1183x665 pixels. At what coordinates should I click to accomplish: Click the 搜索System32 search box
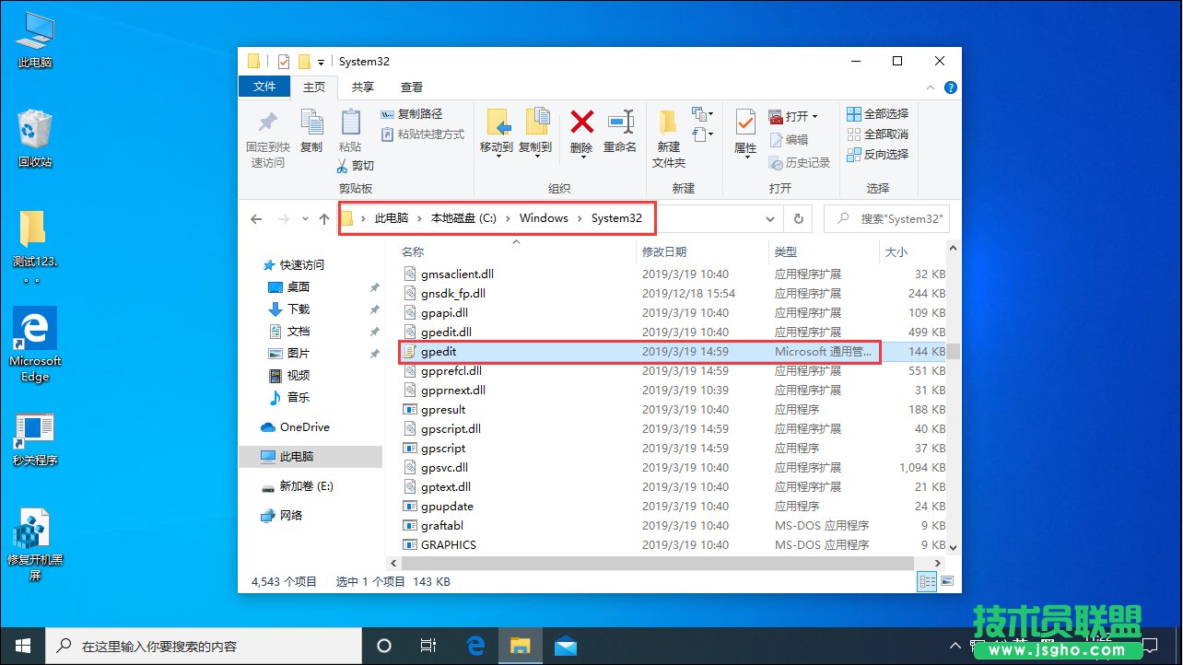coord(887,218)
